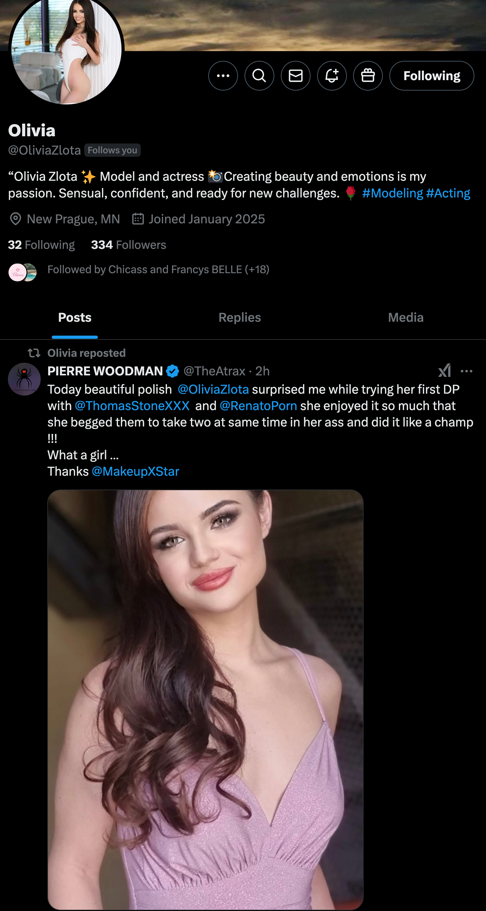
Task: Switch to the Replies tab
Action: 240,318
